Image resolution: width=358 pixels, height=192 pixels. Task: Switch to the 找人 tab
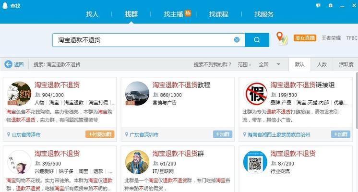coord(92,14)
